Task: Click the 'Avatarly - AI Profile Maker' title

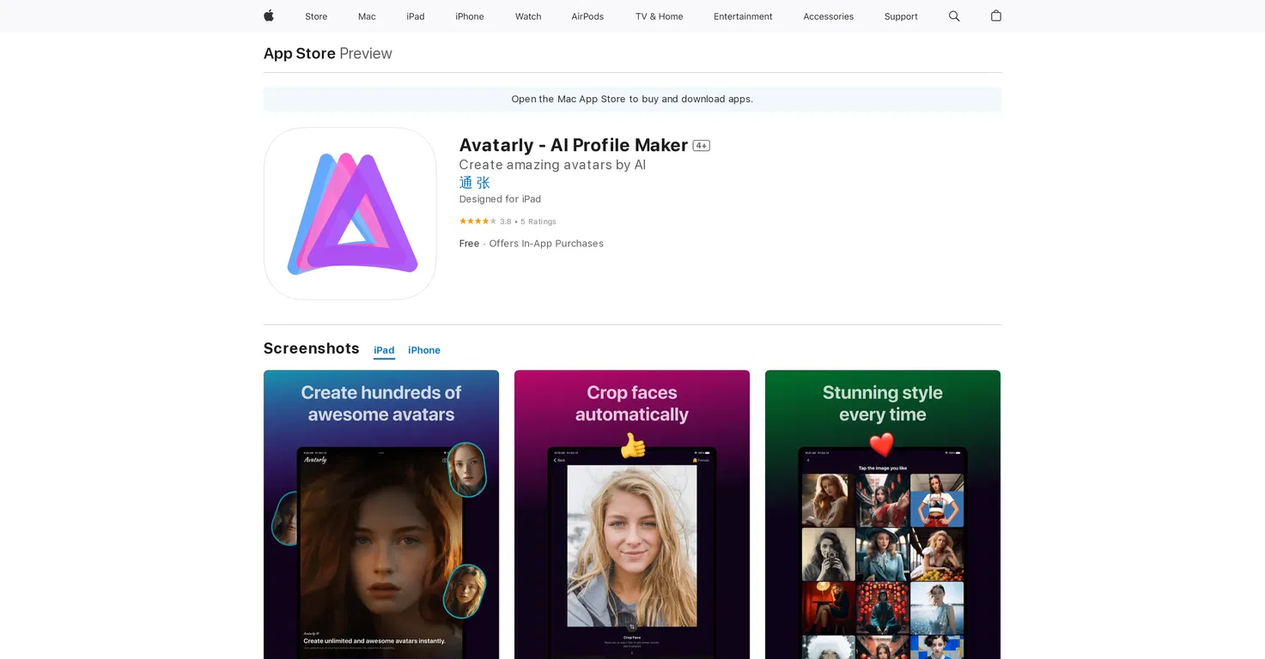Action: coord(574,145)
